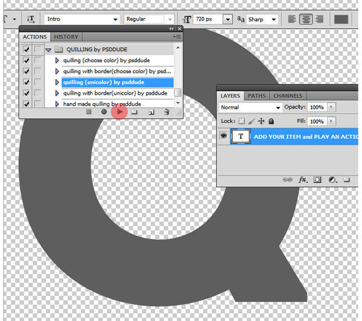Viewport: 362px width, 321px height.
Task: Open the Normal blend mode dropdown
Action: (x=278, y=107)
